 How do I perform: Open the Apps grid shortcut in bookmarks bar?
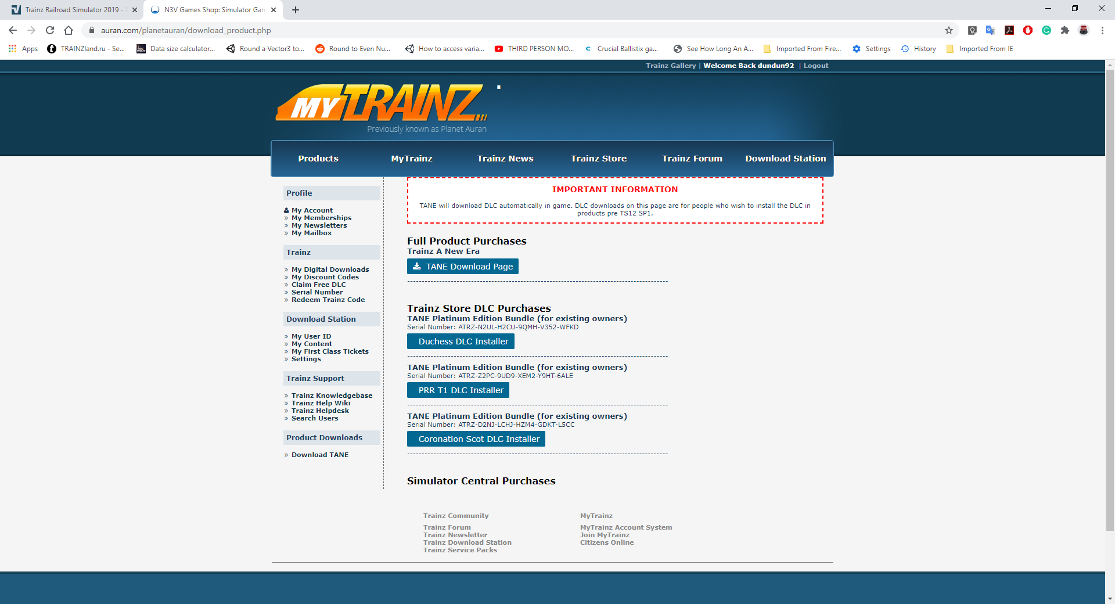[x=23, y=49]
